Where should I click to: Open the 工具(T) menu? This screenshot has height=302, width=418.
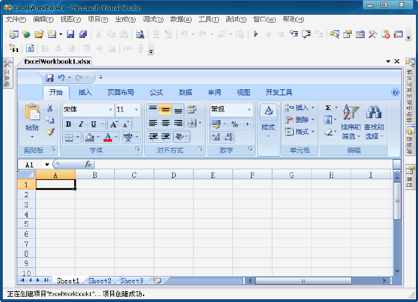209,19
